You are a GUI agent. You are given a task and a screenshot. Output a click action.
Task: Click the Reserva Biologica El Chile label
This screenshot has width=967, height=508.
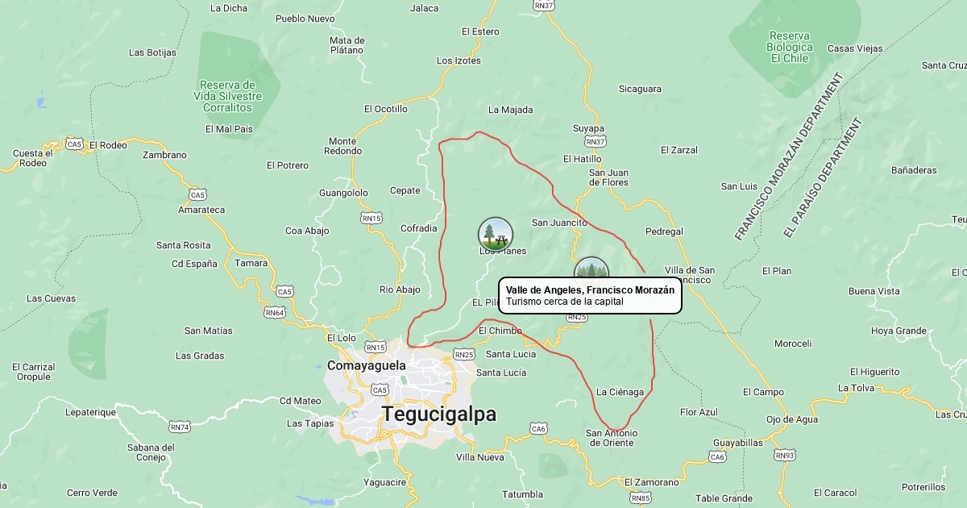[x=790, y=47]
